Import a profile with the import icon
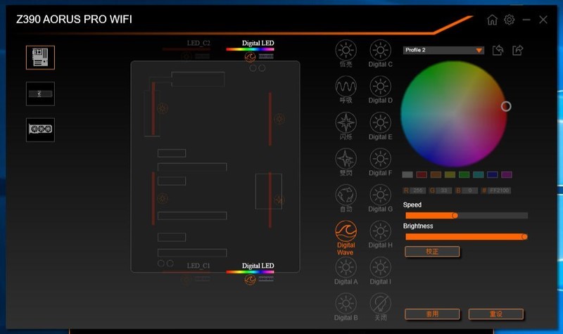Image resolution: width=563 pixels, height=334 pixels. pos(498,50)
